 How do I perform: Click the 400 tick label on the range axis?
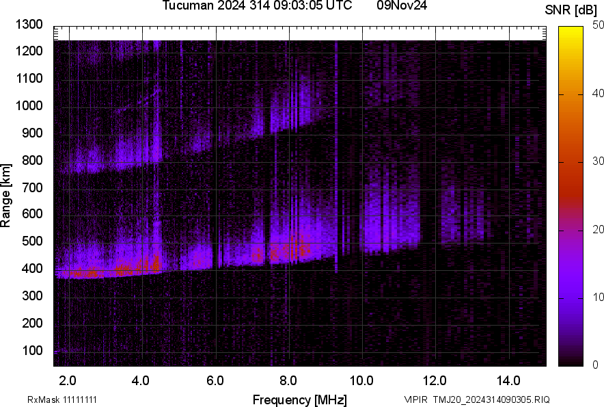coord(33,269)
